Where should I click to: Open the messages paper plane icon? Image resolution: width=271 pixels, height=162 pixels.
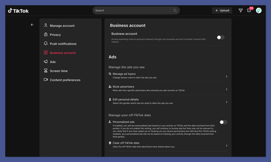click(240, 11)
